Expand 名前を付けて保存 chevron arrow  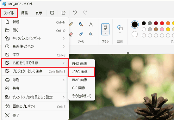point(64,63)
